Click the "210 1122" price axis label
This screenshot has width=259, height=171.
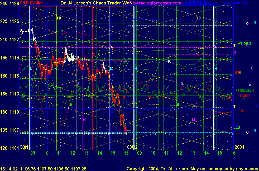tap(9, 39)
